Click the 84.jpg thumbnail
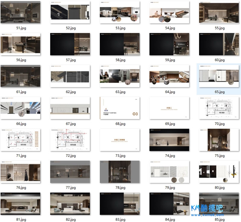241x222 pixels. 170,204
